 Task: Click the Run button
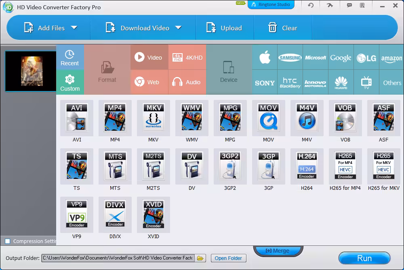tap(364, 258)
